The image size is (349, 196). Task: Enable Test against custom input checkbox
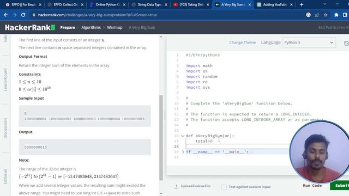pyautogui.click(x=224, y=187)
